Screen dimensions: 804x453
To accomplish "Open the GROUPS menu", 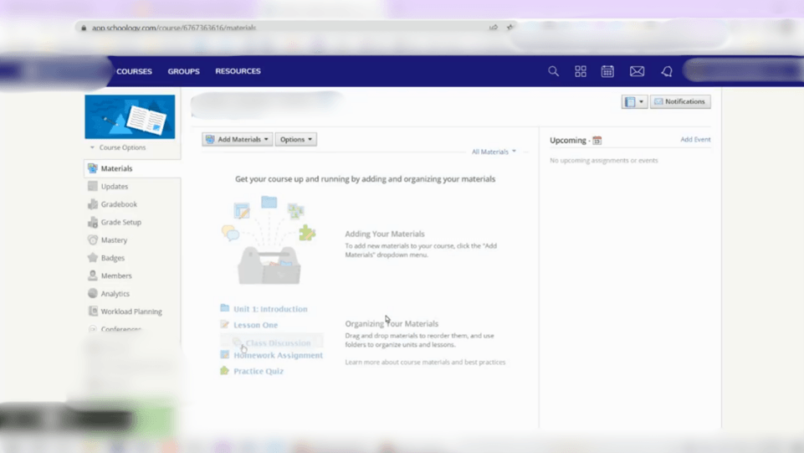I will [183, 71].
